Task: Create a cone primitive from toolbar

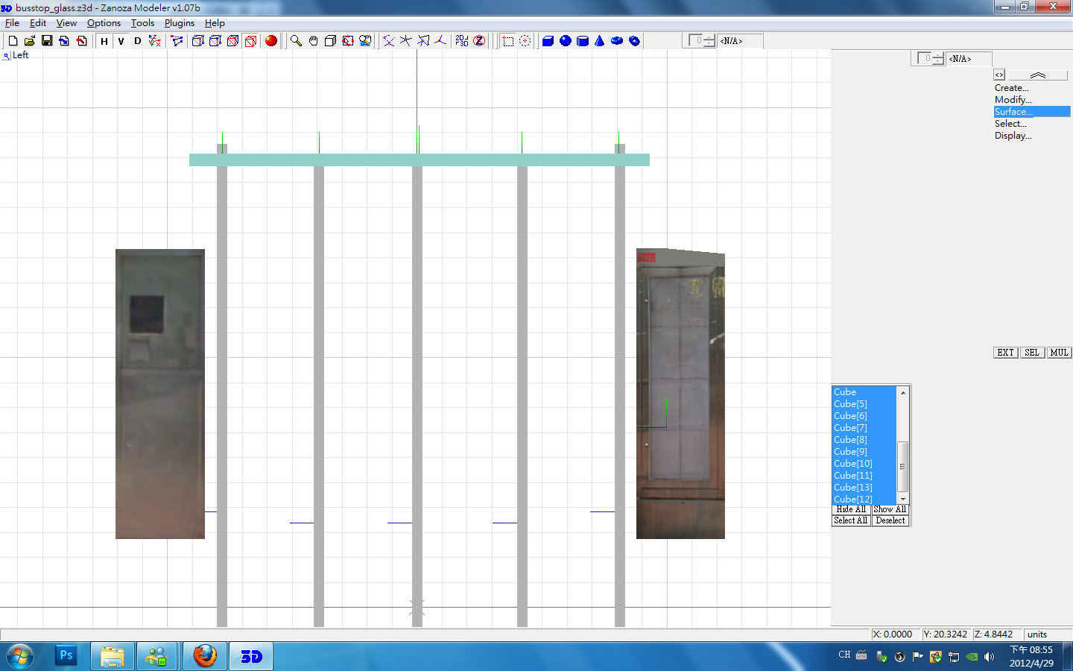Action: click(x=600, y=41)
